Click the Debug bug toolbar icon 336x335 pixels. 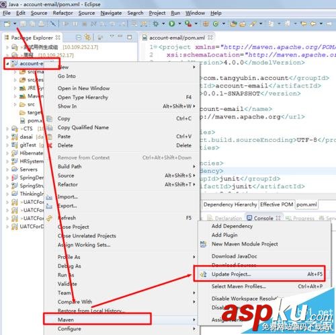155,24
